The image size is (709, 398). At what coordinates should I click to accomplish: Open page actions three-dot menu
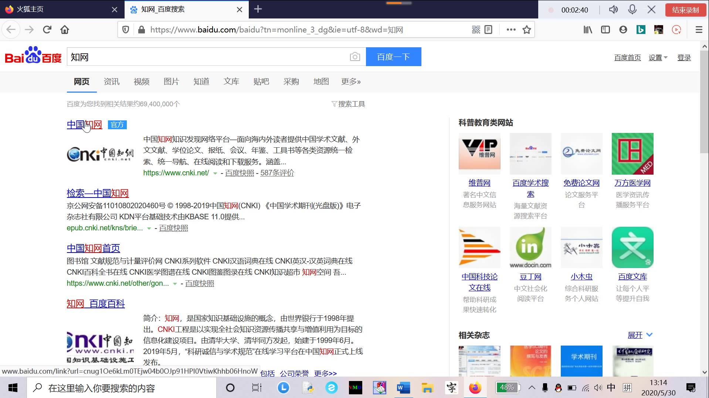[511, 30]
